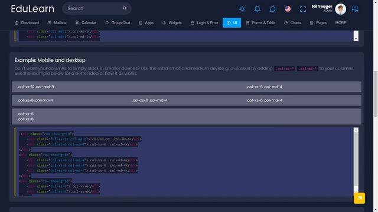This screenshot has height=212, width=378.
Task: Click Charts pie icon
Action: coord(286,23)
